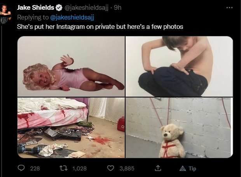Click the 1,028 retweets count
241x177 pixels.
click(x=79, y=168)
